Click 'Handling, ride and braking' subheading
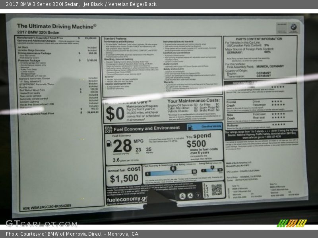The width and height of the screenshot is (318, 238). 118,59
